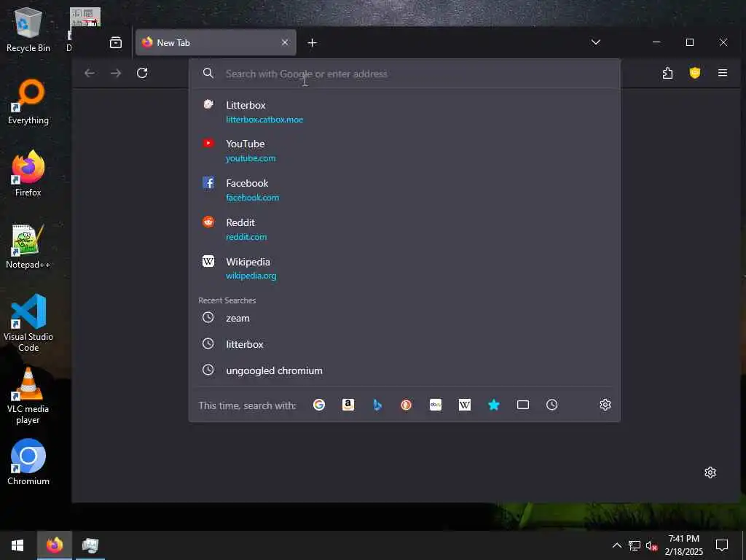
Task: Open the Reddit suggestion
Action: coord(404,229)
